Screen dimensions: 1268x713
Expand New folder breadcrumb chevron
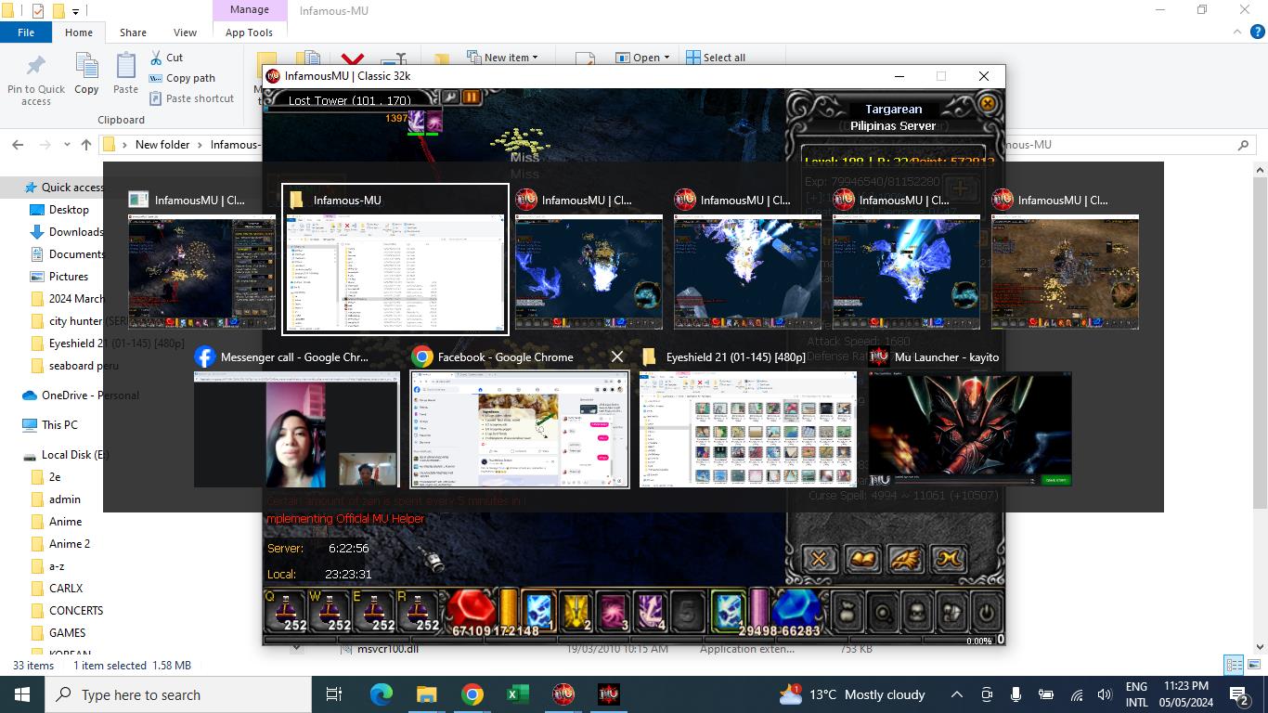point(200,145)
